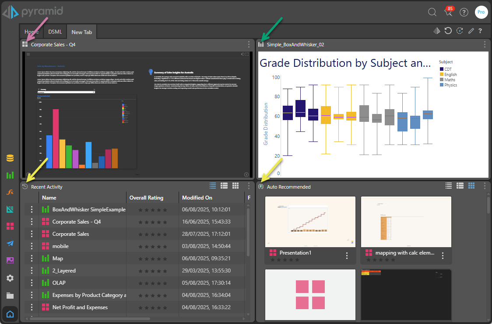492x324 pixels.
Task: Open the Pro user profile button
Action: [481, 12]
